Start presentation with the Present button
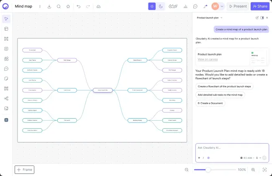 pyautogui.click(x=238, y=6)
